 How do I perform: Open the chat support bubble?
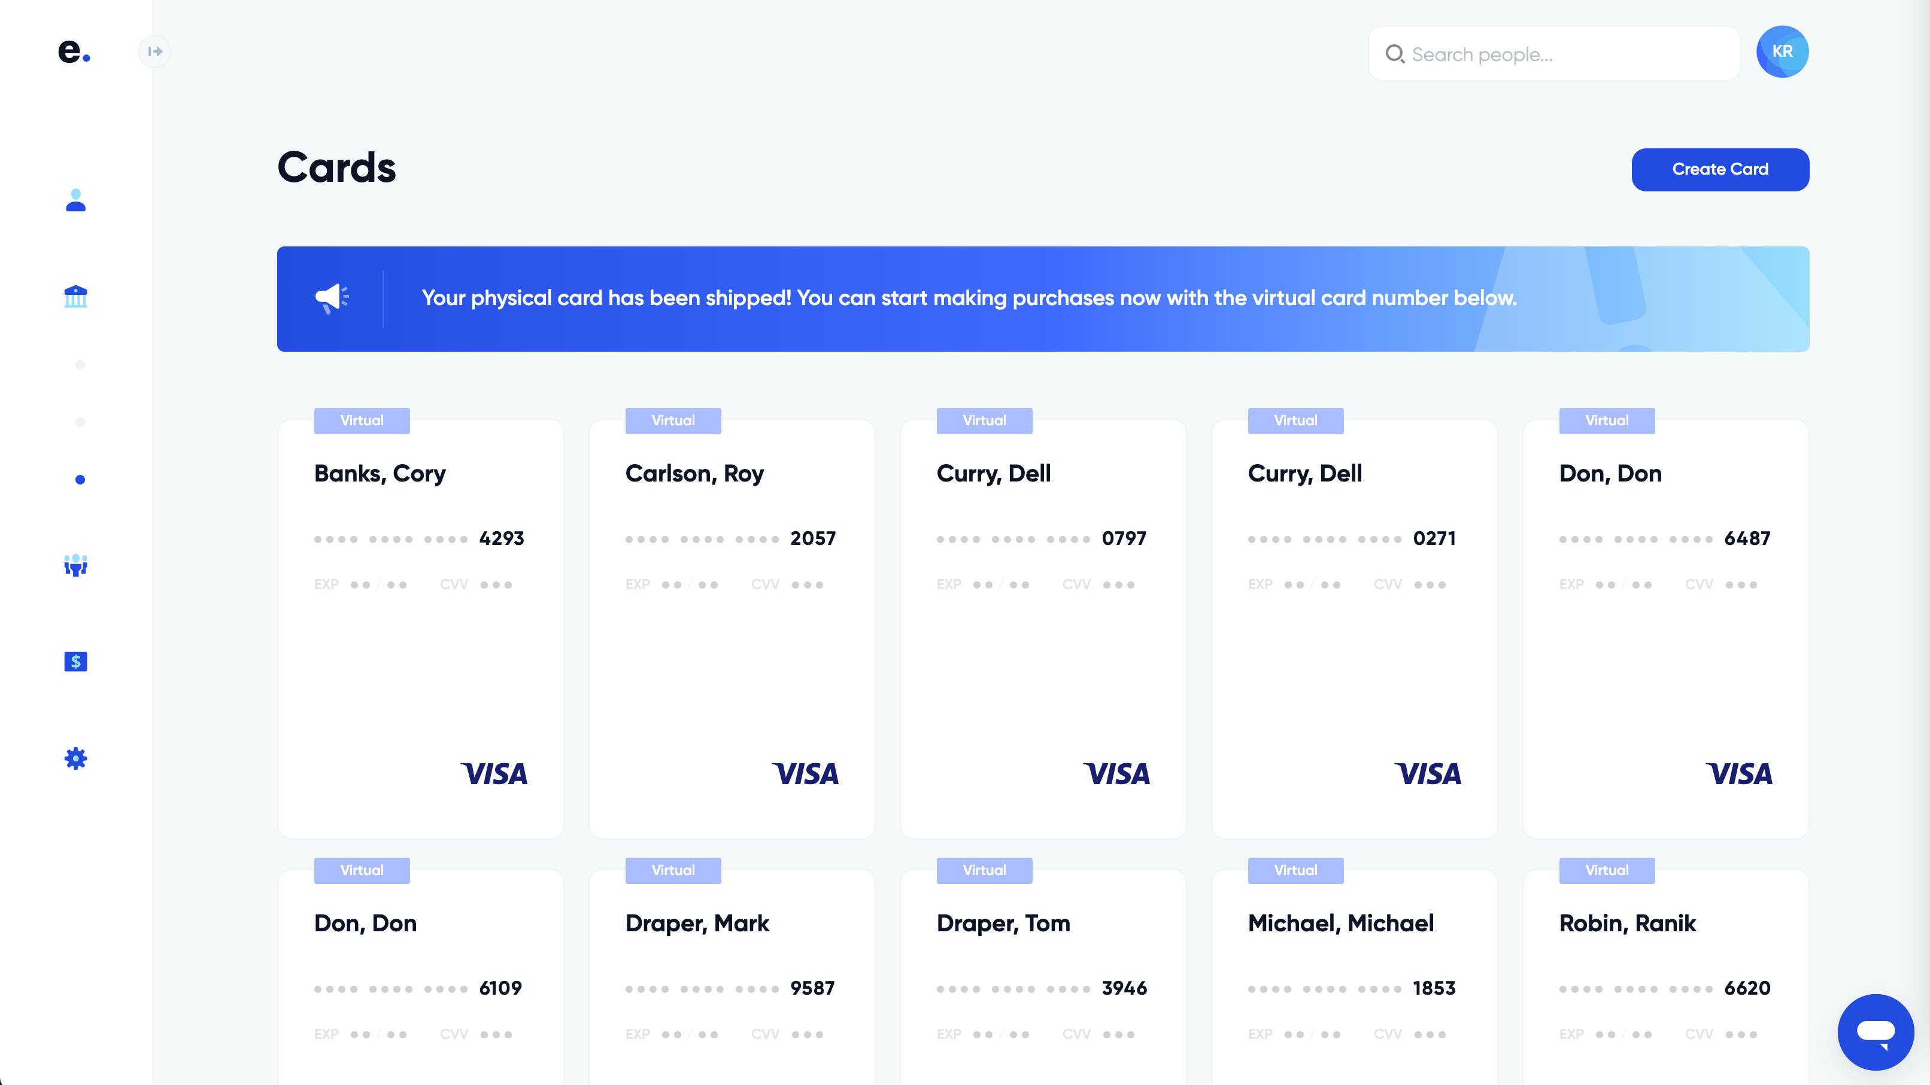1876,1032
